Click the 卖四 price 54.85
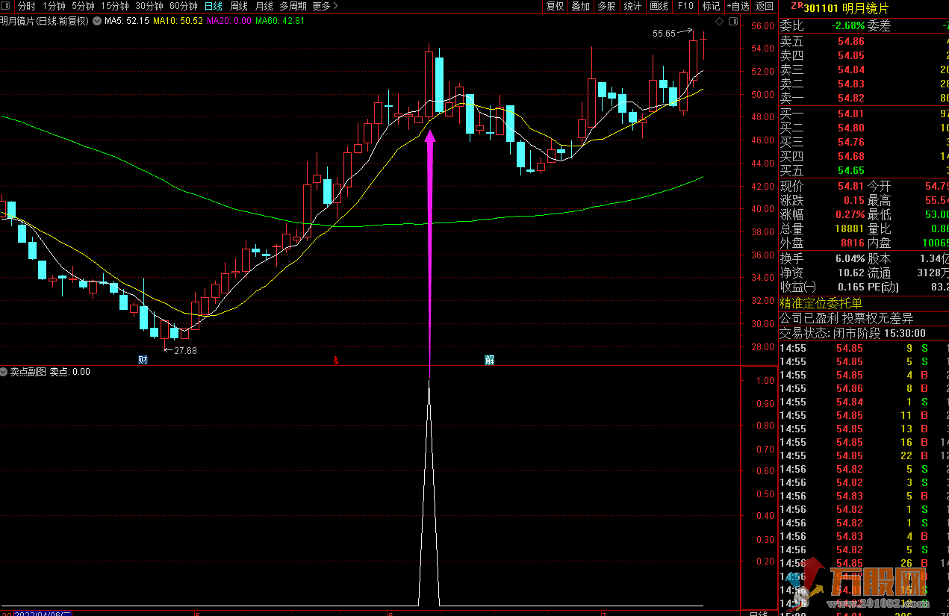 point(850,55)
